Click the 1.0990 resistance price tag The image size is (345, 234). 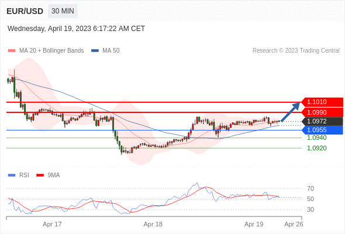click(x=322, y=112)
